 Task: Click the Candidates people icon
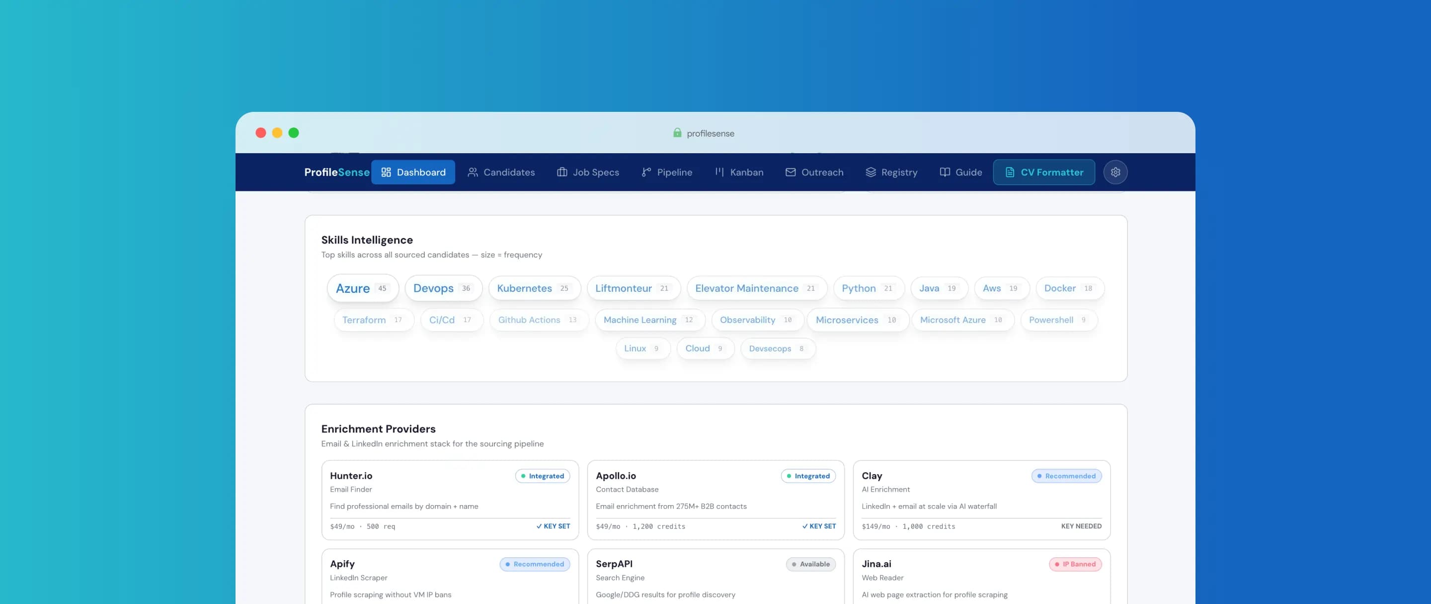pos(473,173)
